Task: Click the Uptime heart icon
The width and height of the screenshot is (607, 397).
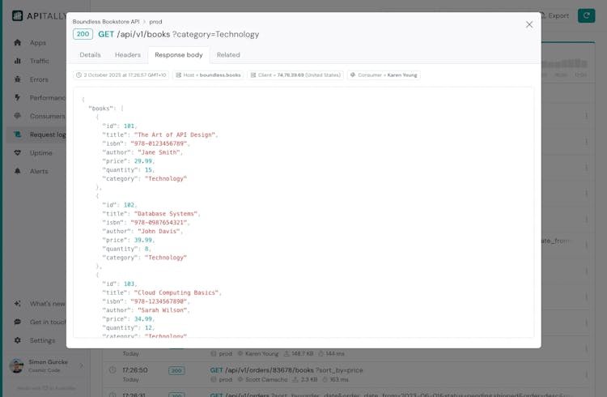Action: tap(17, 153)
